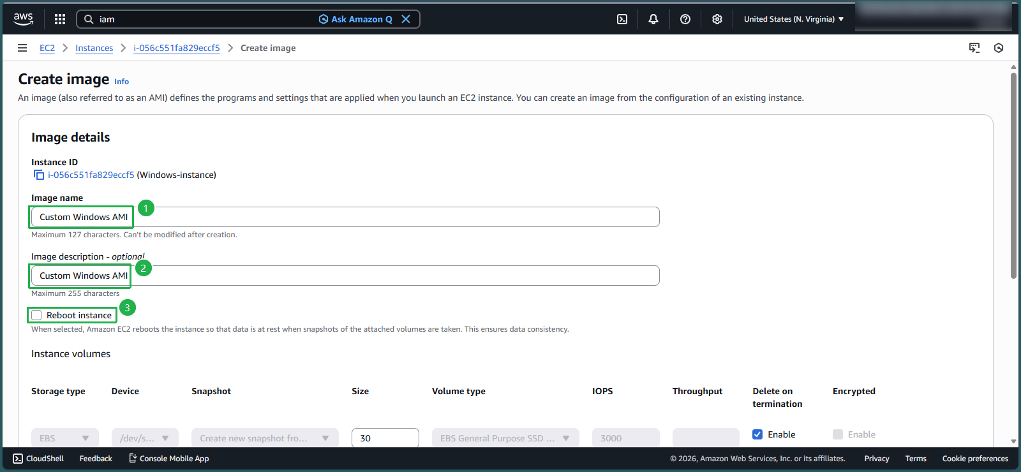Click the 'Maximum 255 characters' hint text
Image resolution: width=1021 pixels, height=472 pixels.
[x=75, y=293]
